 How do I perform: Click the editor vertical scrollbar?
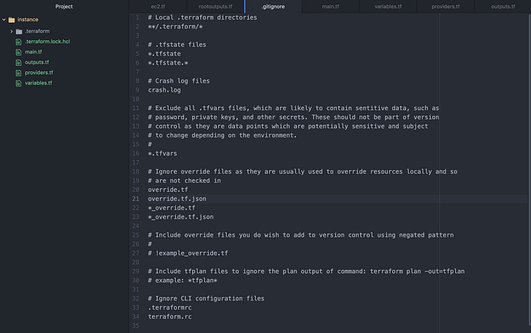pos(529,169)
